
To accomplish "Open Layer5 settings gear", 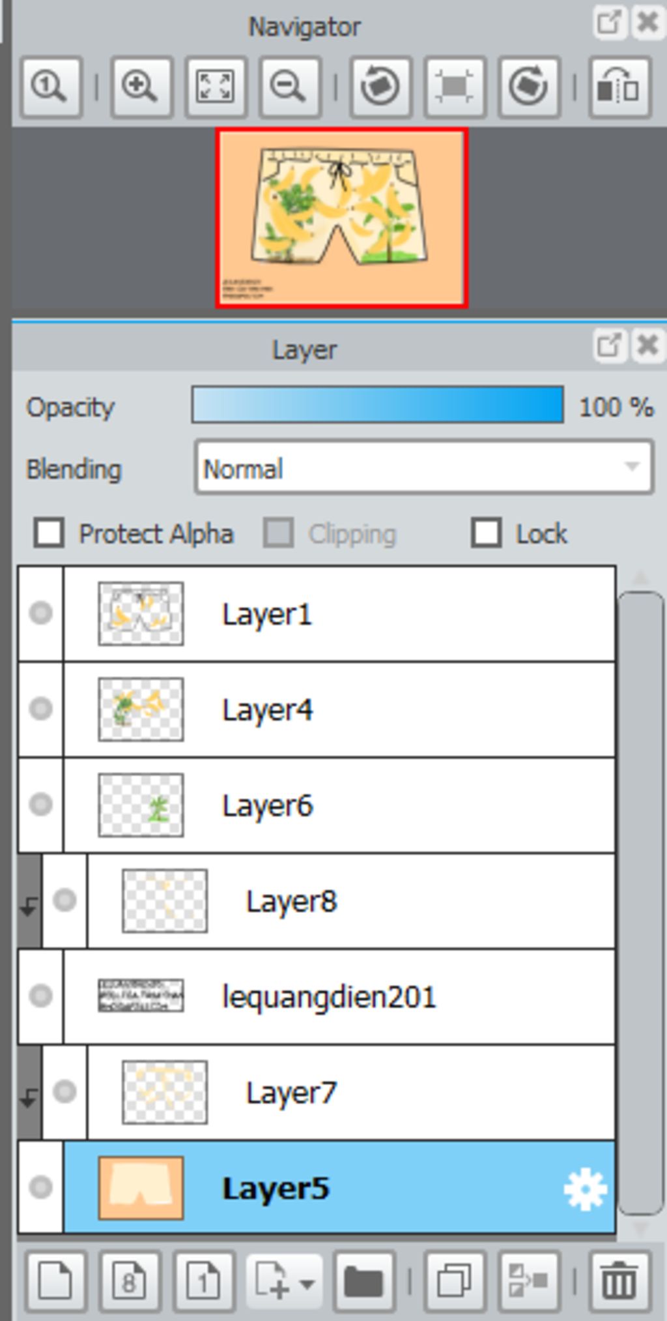I will point(585,1189).
